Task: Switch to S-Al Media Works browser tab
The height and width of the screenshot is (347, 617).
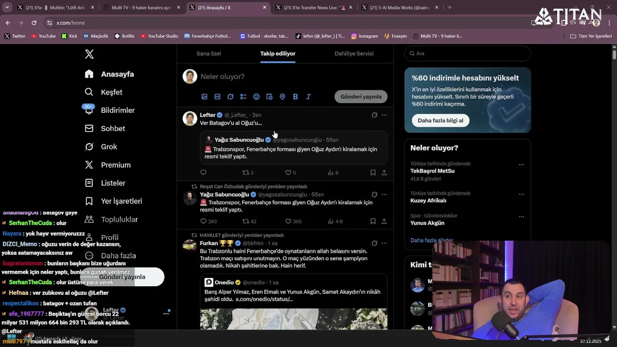Action: click(400, 8)
